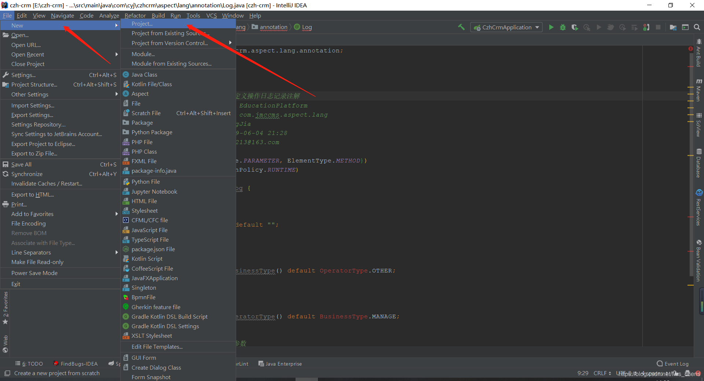This screenshot has width=704, height=381.
Task: Open the Bean Validation side panel
Action: (699, 260)
